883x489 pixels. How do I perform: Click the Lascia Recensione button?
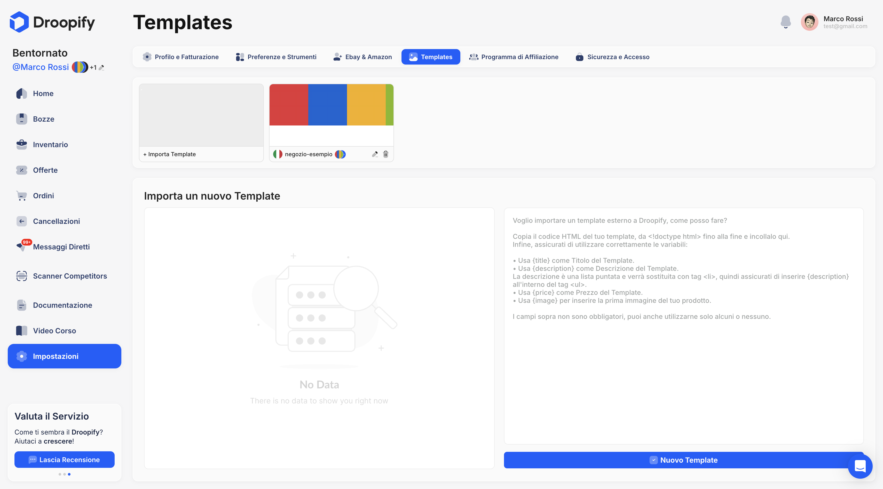65,460
